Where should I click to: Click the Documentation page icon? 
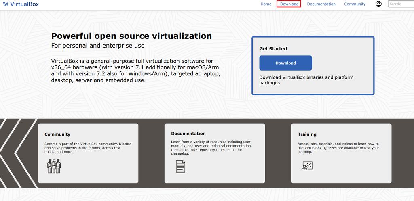click(181, 167)
